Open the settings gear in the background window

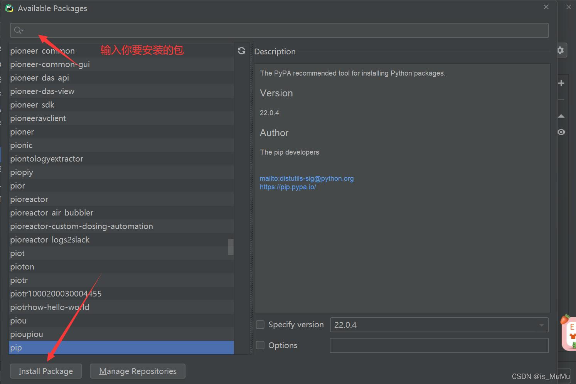[561, 50]
